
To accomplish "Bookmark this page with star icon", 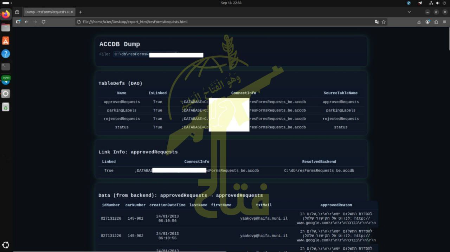I will tap(384, 22).
